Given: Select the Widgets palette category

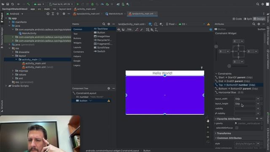Looking at the screenshot, I should pos(77,43).
